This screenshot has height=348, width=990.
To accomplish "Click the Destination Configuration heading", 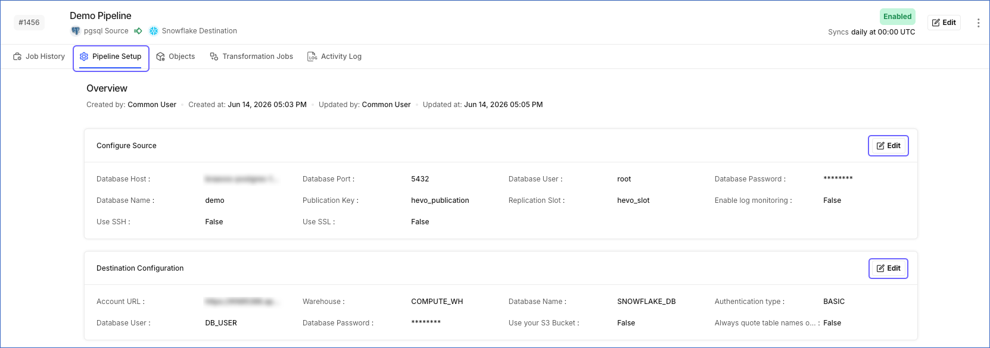I will (140, 268).
